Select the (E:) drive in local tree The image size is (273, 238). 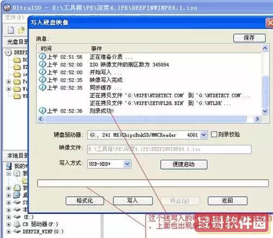(28, 217)
